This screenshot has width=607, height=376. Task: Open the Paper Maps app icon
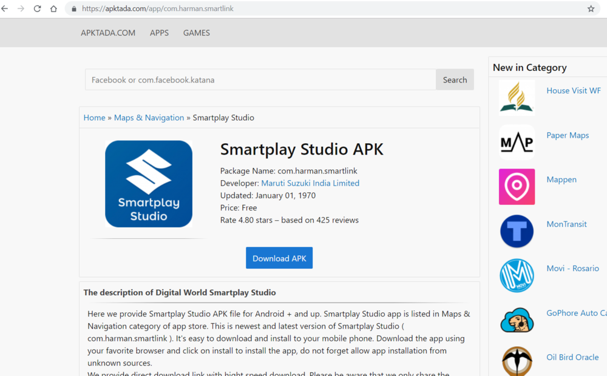(x=517, y=143)
